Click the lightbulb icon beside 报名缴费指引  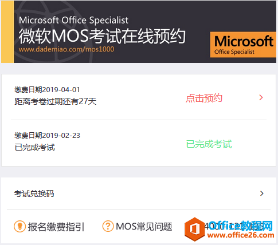(x=19, y=226)
